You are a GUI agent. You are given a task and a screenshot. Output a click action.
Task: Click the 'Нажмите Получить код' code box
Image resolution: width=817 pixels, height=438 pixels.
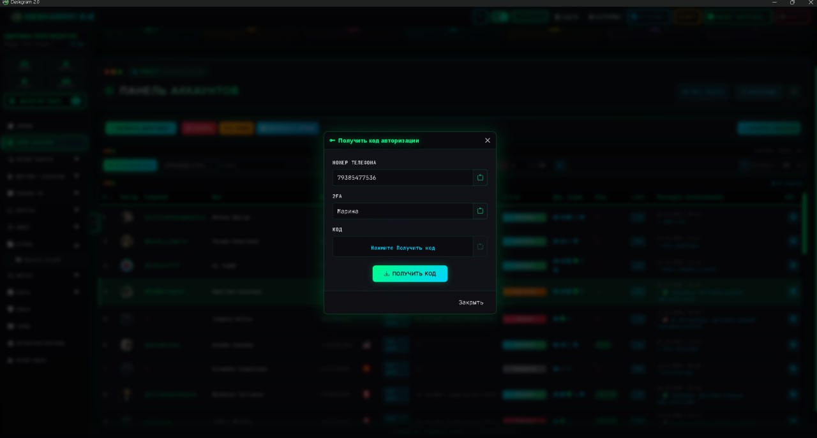click(x=403, y=247)
